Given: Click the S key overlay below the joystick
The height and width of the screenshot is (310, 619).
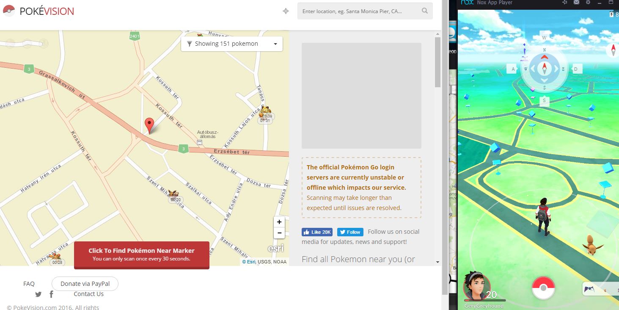Looking at the screenshot, I should pos(545,100).
